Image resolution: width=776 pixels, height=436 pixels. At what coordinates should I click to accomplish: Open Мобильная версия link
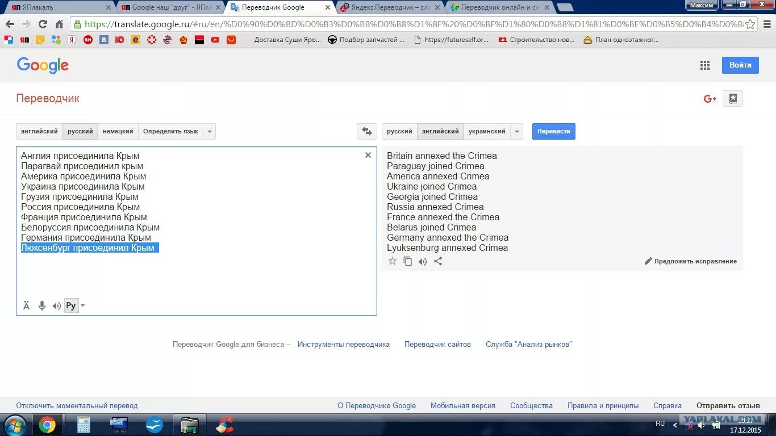click(463, 405)
